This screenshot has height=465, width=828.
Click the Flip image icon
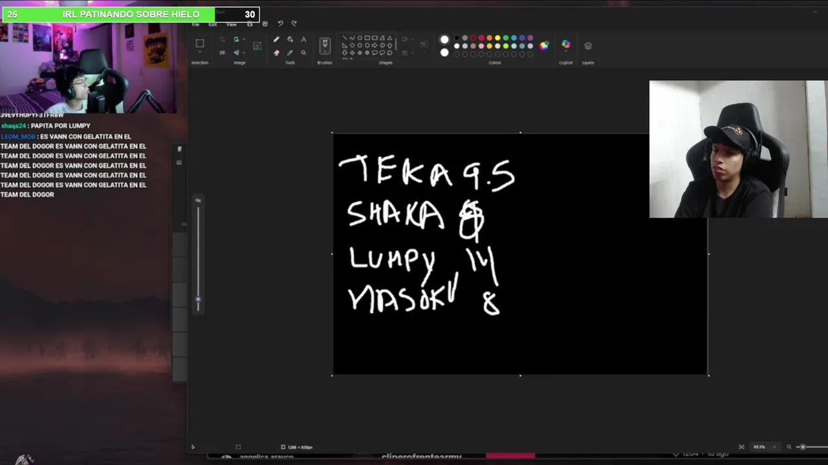pyautogui.click(x=236, y=52)
